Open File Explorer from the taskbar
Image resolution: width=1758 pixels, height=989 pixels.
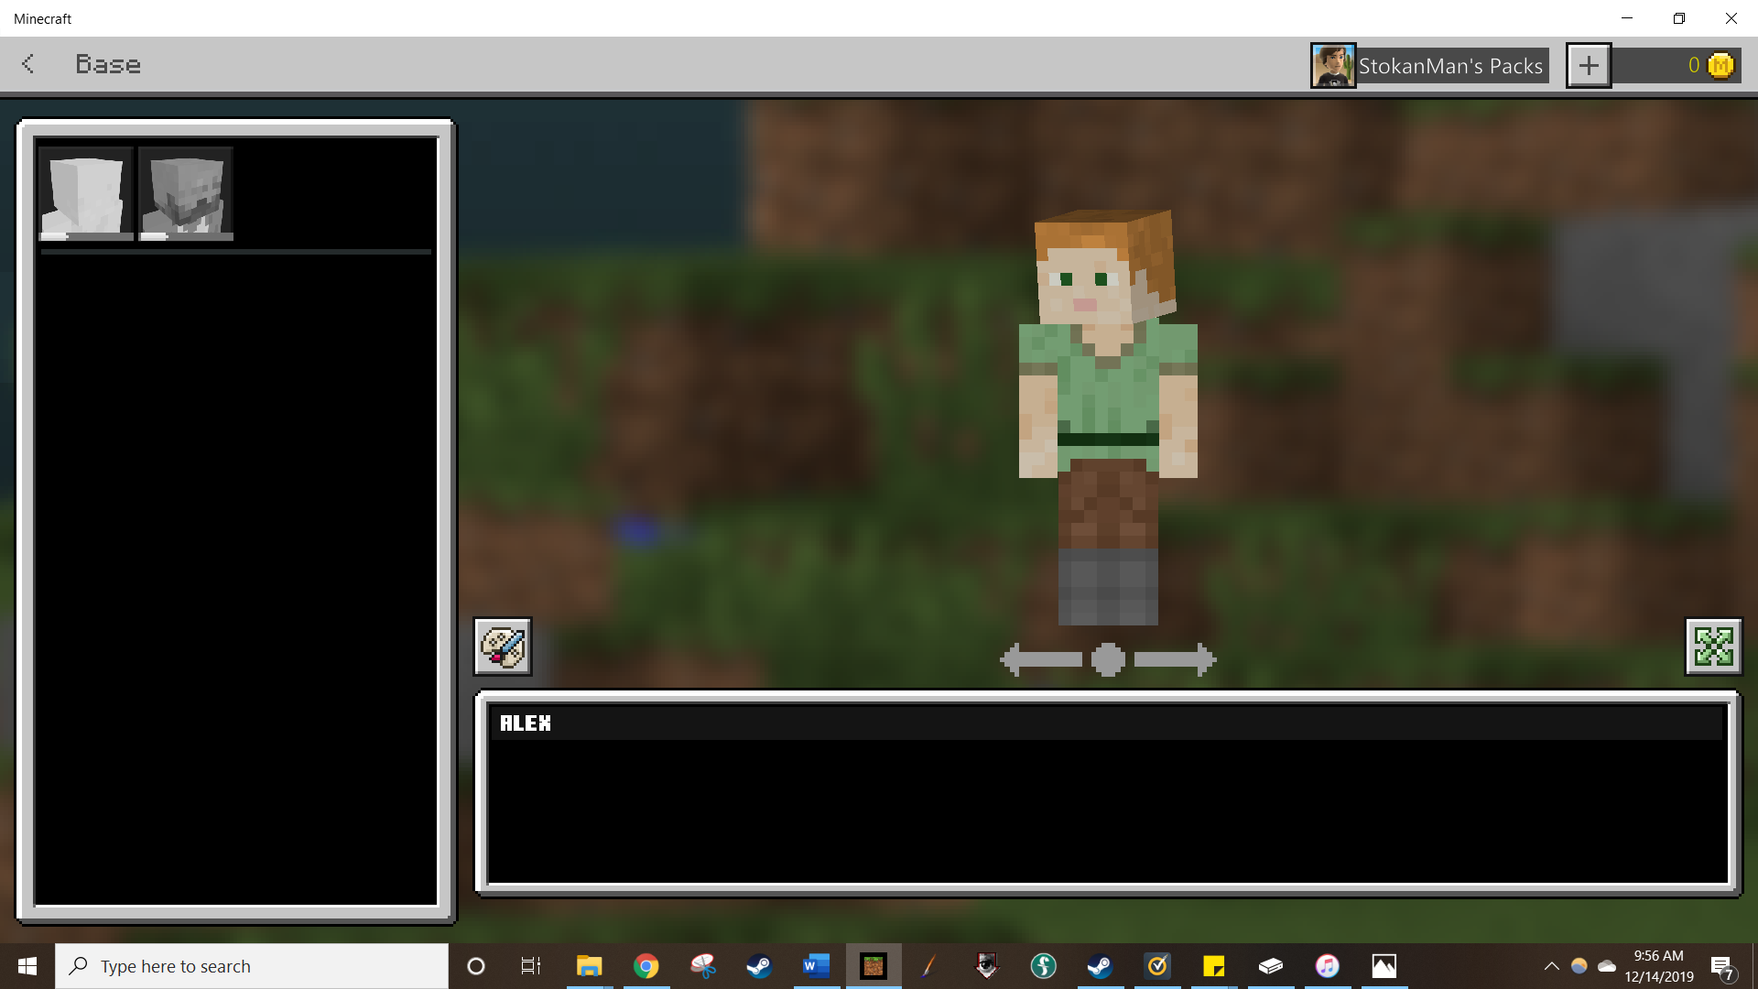589,966
